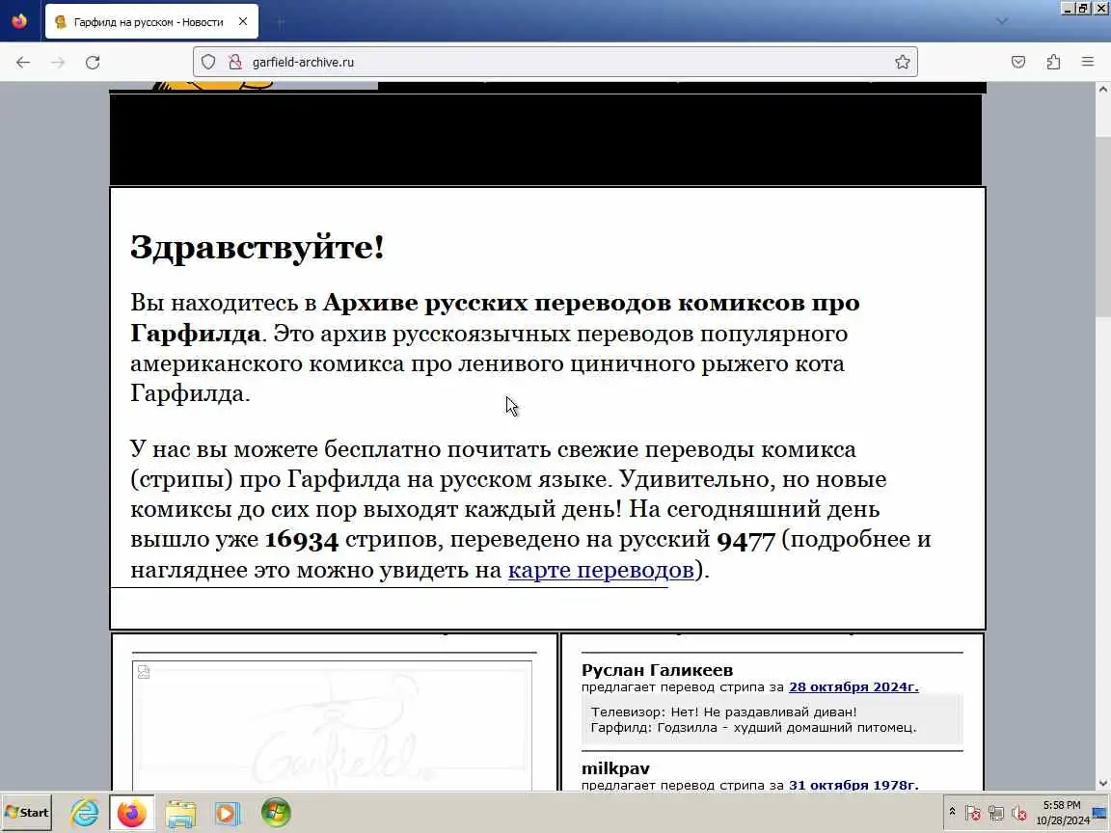
Task: Open the карте переводов link
Action: pos(601,570)
